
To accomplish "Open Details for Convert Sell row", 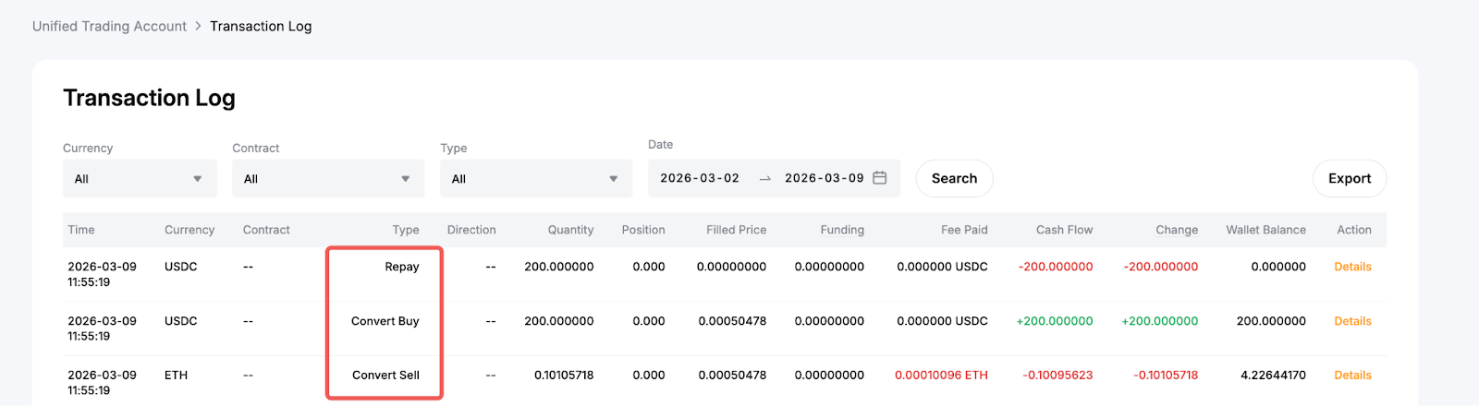I will coord(1352,376).
